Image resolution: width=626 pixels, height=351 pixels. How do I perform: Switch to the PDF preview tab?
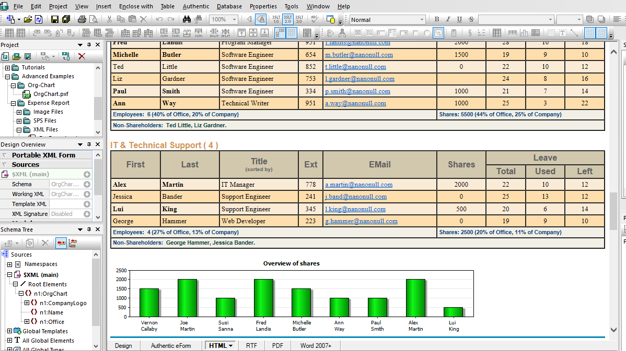277,345
